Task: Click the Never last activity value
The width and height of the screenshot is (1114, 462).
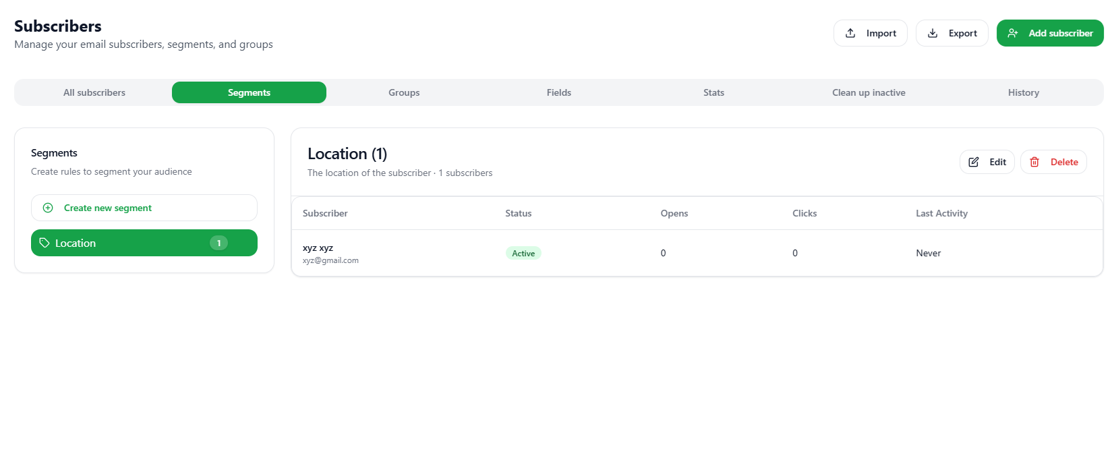Action: tap(929, 253)
